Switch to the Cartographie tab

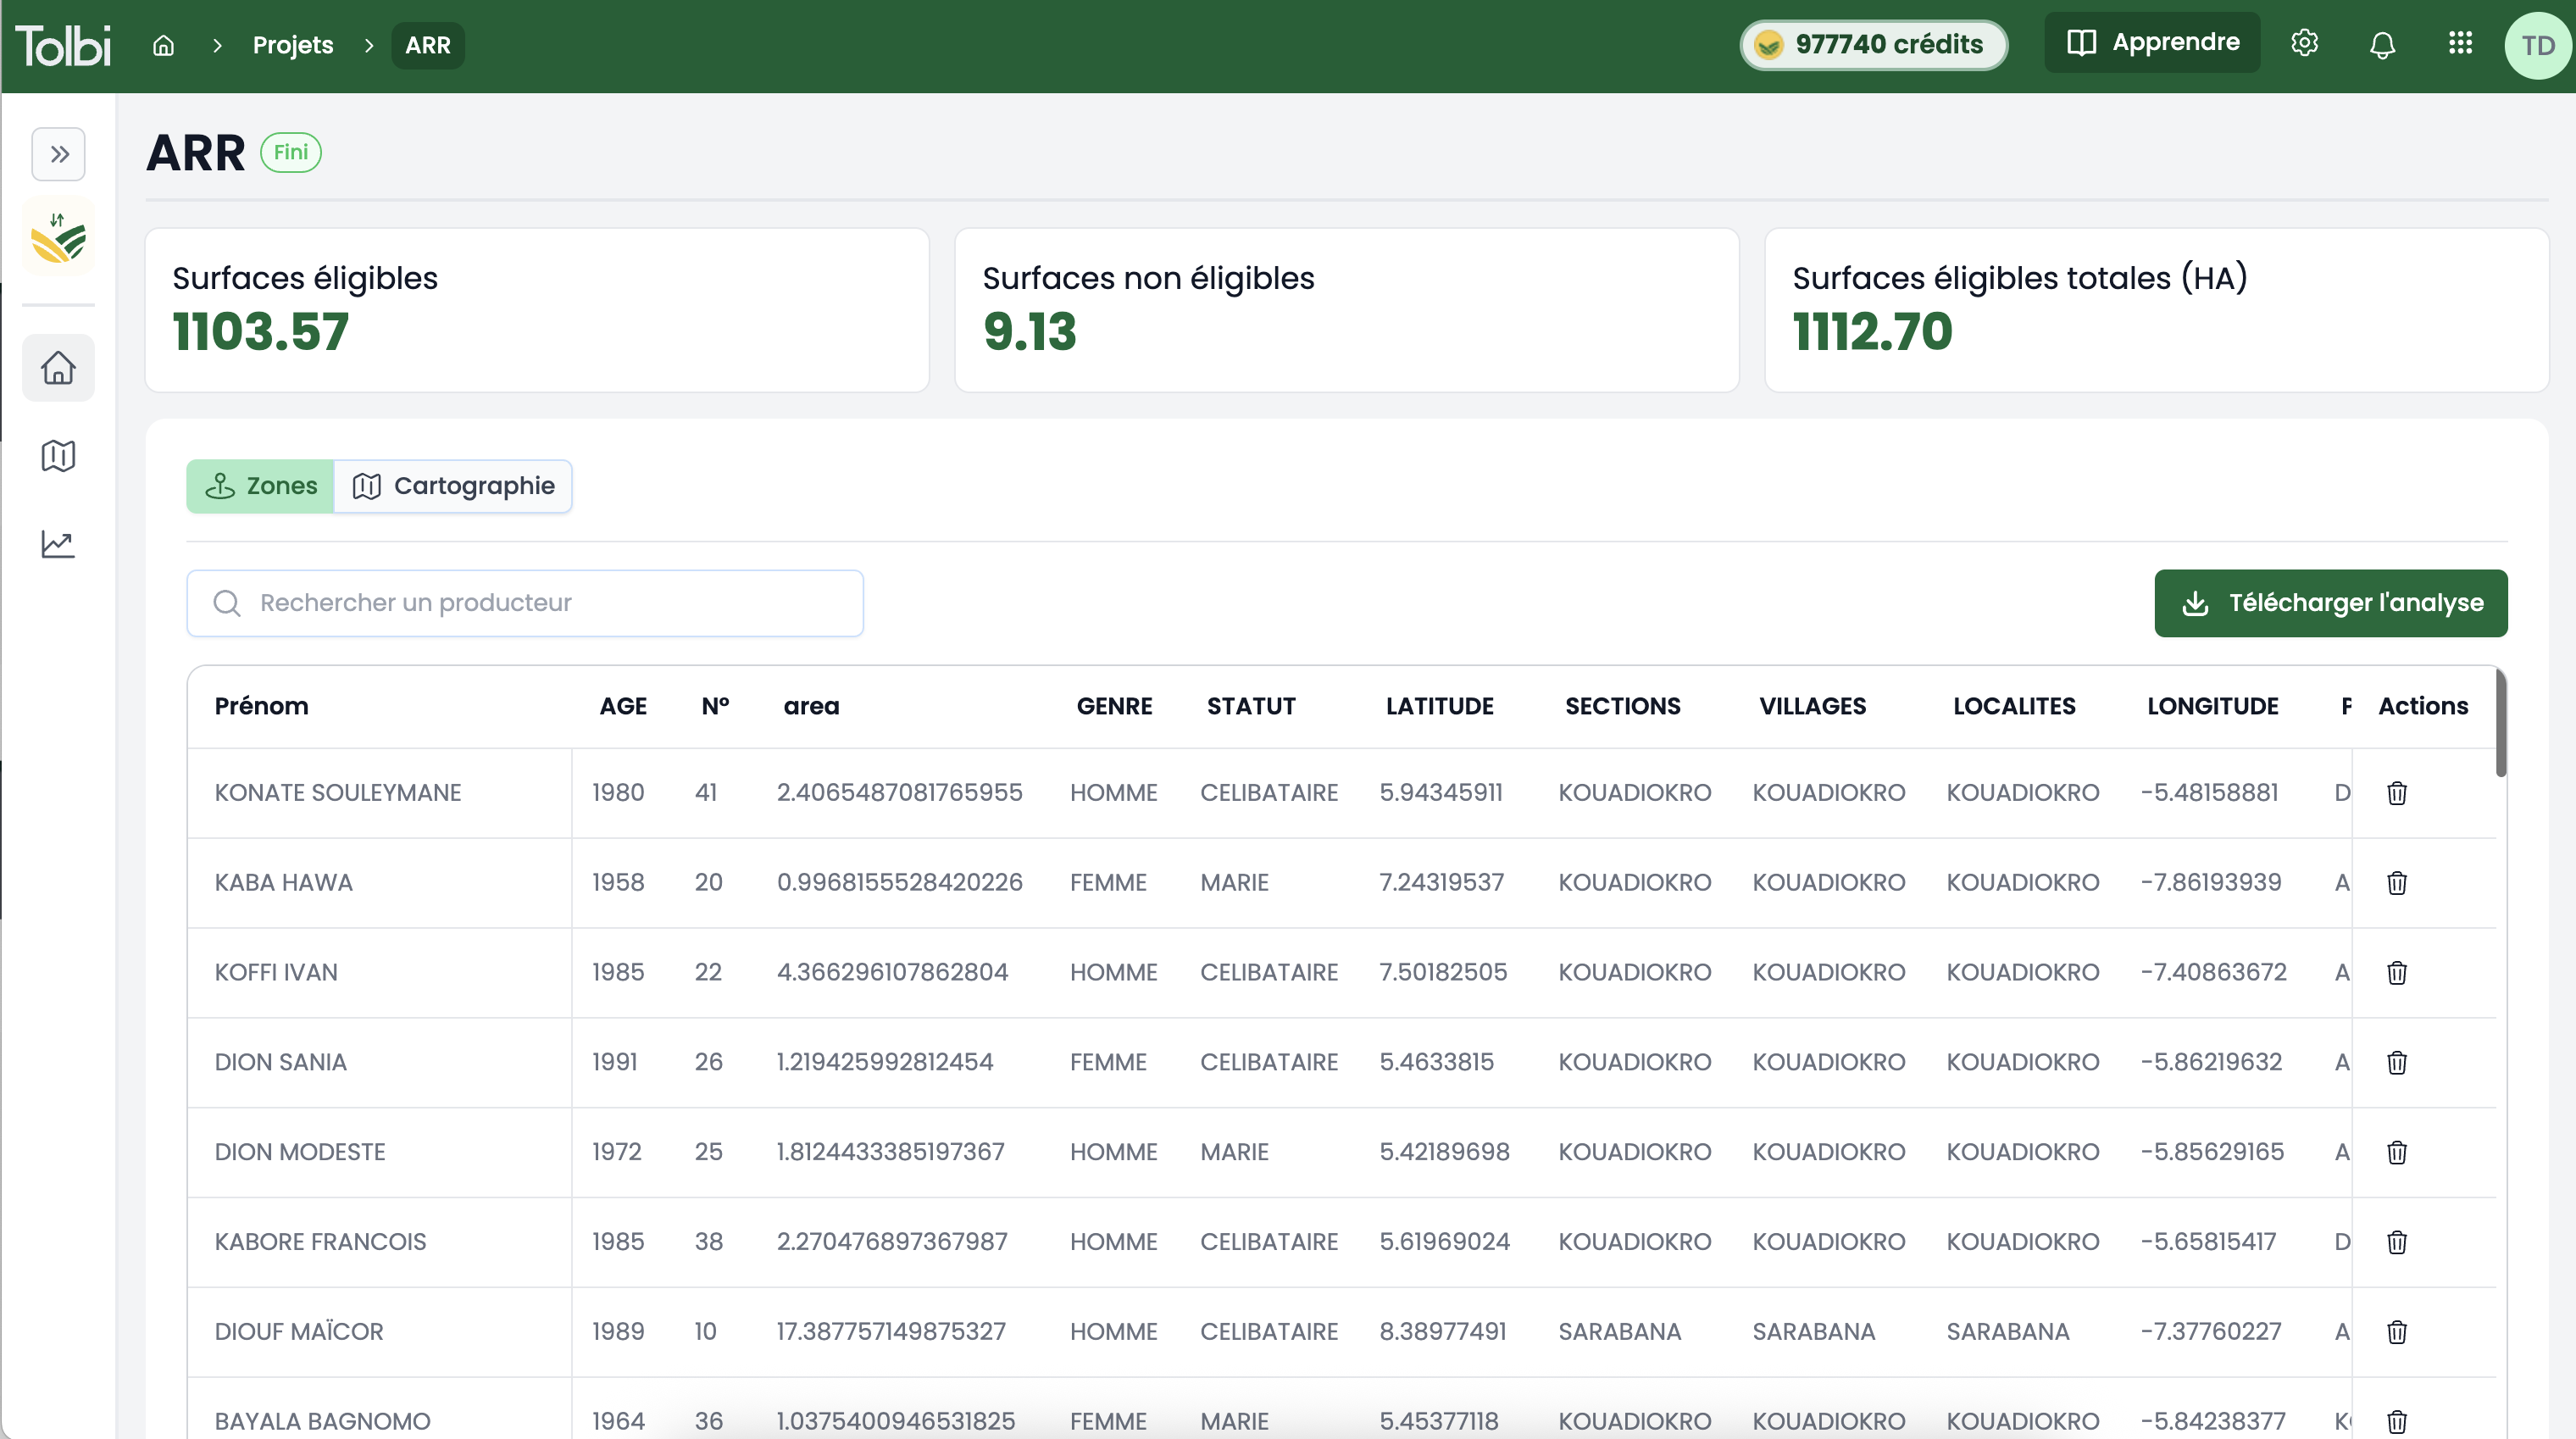[453, 486]
